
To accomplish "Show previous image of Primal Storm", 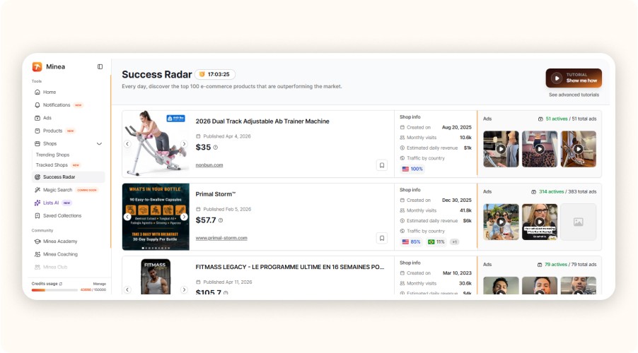I will click(127, 217).
